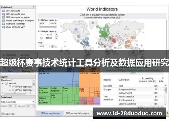Click the Central America subregion row
Screen dimensions: 169x122
coord(127,104)
